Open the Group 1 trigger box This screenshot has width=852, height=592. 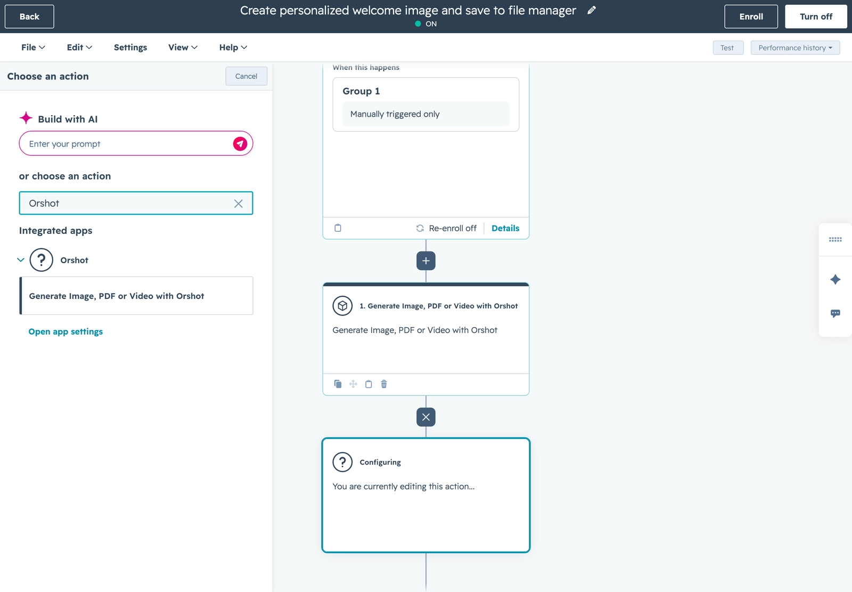coord(426,104)
